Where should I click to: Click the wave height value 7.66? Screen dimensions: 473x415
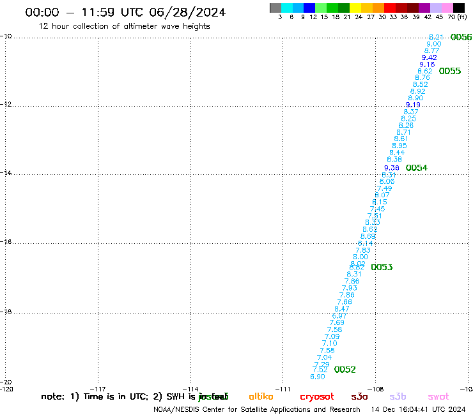click(345, 302)
